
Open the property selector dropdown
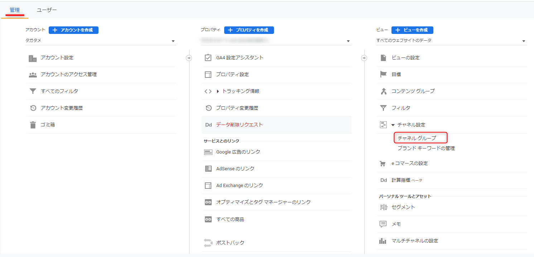[x=276, y=41]
